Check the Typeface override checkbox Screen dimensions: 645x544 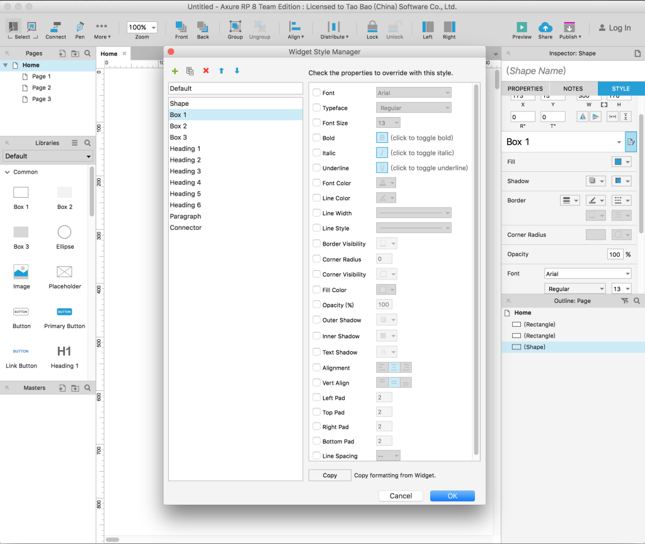pyautogui.click(x=316, y=108)
